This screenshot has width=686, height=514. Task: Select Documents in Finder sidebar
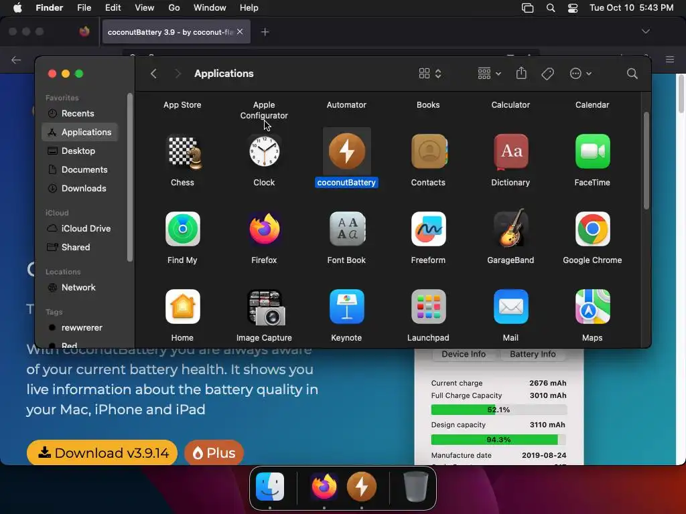pyautogui.click(x=79, y=169)
